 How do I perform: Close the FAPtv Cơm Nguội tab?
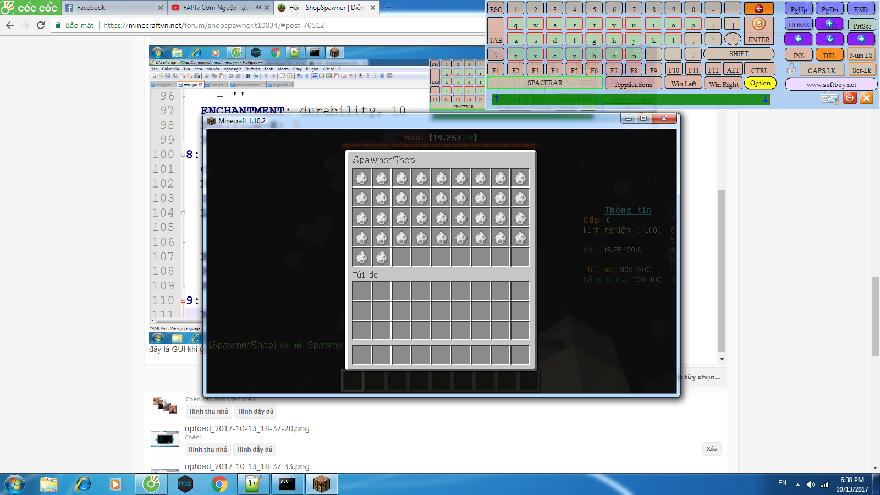pos(267,8)
